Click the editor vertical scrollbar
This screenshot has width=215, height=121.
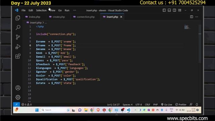[x=200, y=44]
